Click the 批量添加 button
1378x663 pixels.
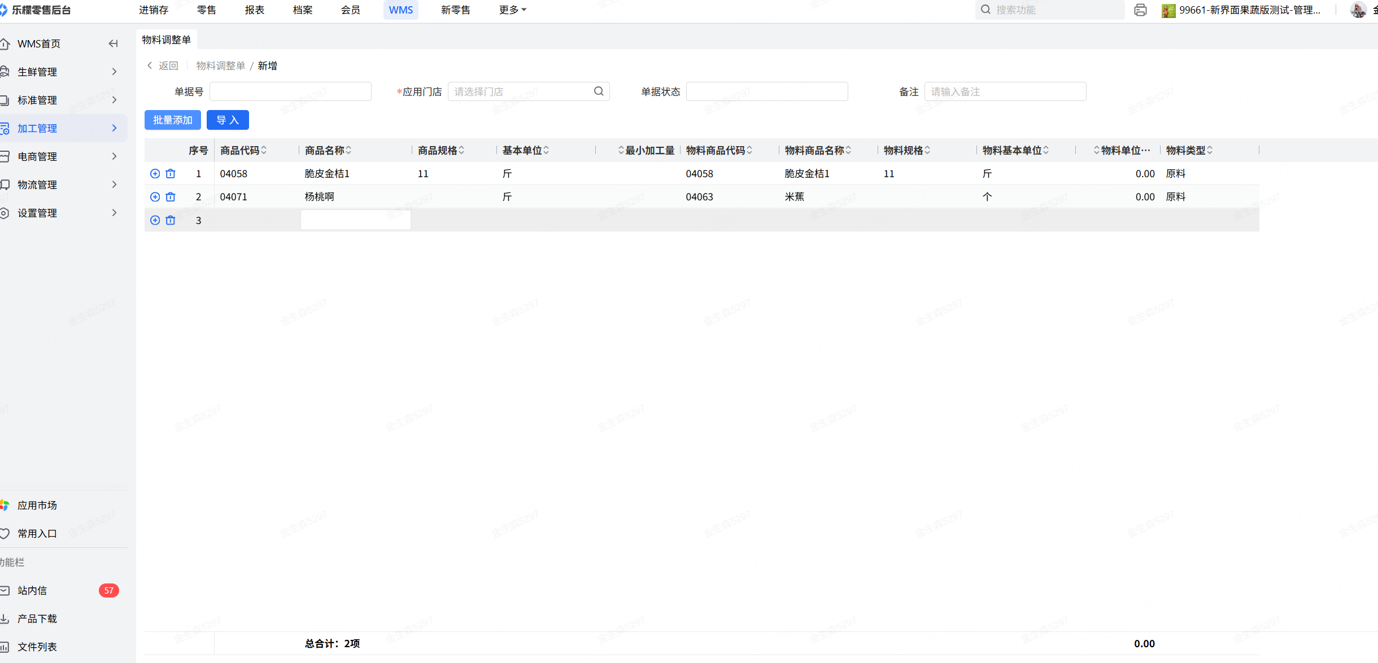[x=173, y=120]
